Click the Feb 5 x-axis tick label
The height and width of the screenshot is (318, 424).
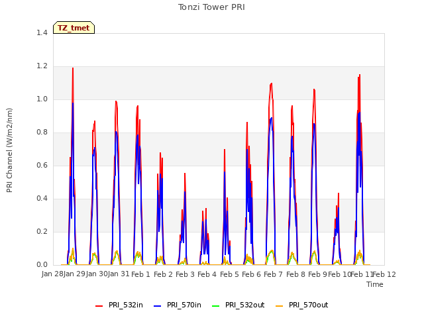coord(229,274)
